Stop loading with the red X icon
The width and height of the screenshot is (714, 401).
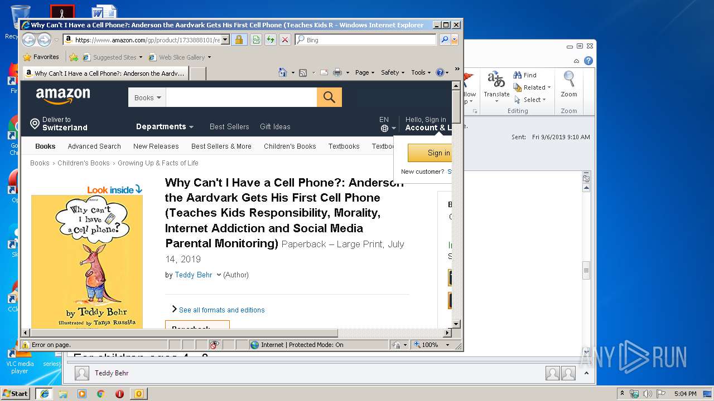pyautogui.click(x=285, y=40)
